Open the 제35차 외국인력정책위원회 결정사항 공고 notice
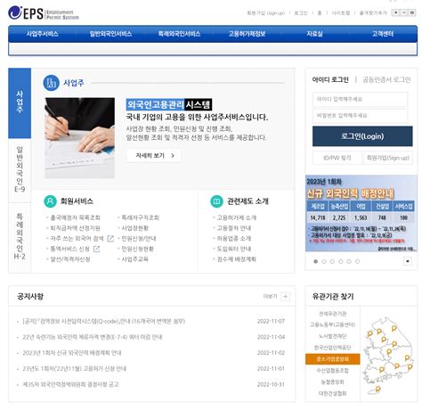 (x=70, y=384)
